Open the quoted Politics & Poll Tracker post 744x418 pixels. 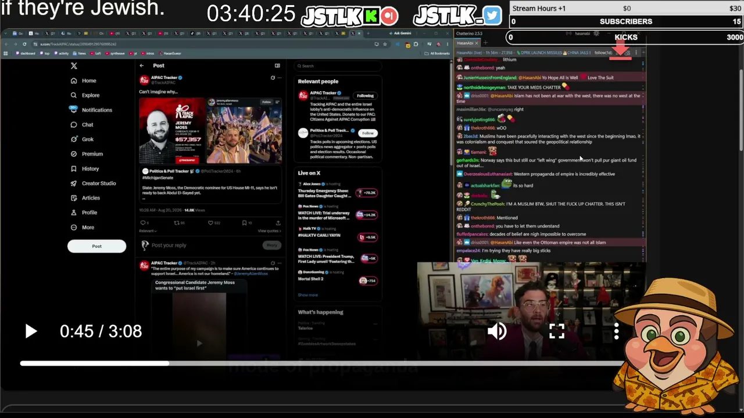[x=210, y=184]
